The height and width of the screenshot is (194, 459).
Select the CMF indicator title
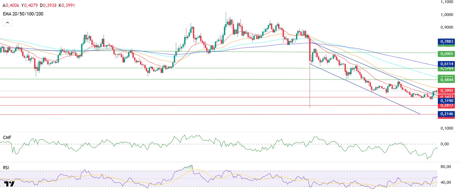(7, 138)
